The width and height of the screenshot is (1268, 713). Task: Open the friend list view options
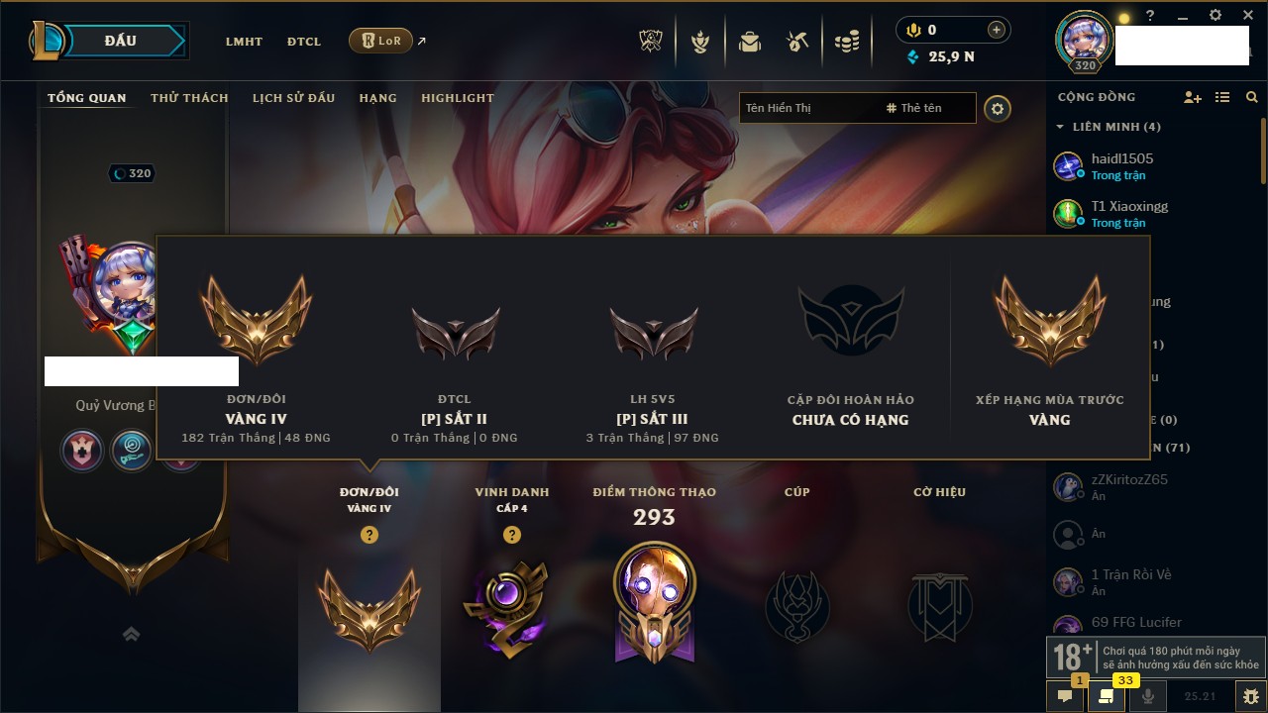pos(1222,97)
